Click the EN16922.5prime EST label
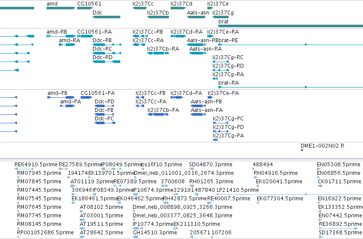The height and width of the screenshot is (239, 363). 340,199
